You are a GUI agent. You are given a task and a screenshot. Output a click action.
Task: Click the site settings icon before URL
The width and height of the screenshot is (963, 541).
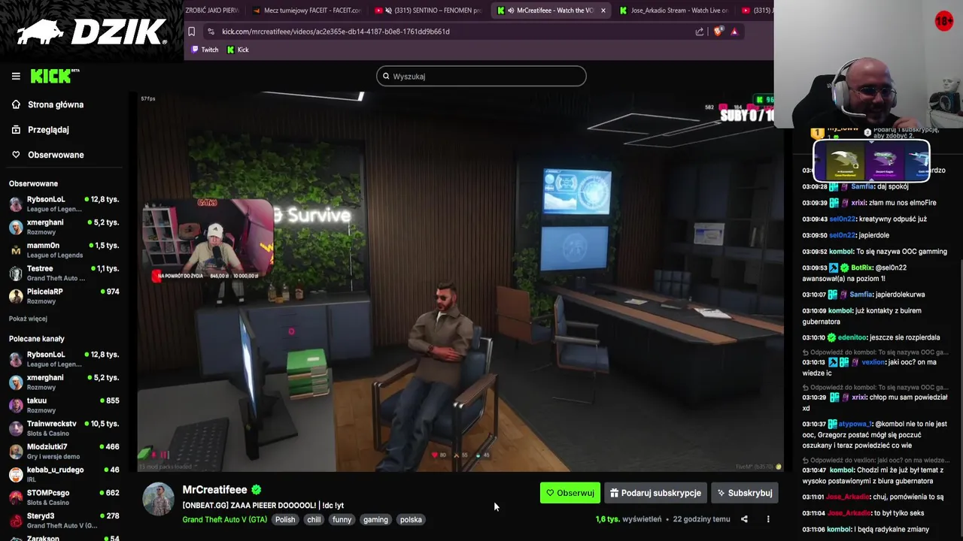pos(211,32)
